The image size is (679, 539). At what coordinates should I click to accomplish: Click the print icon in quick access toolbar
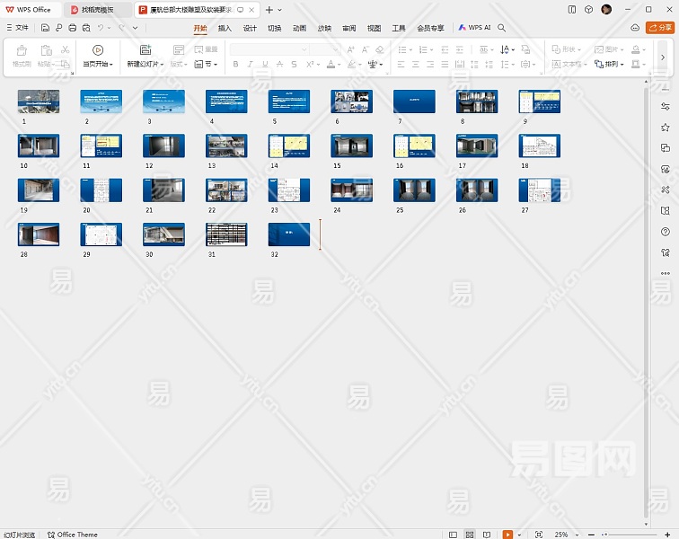(x=72, y=28)
